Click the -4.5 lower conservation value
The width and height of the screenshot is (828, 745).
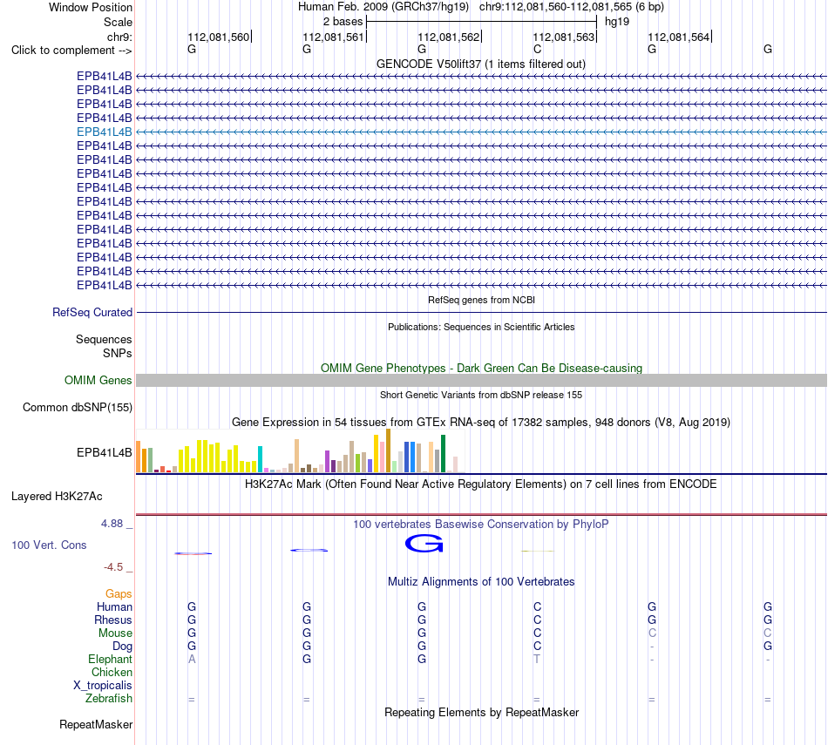[x=113, y=567]
